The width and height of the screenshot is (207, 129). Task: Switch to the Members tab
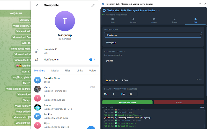point(40,70)
